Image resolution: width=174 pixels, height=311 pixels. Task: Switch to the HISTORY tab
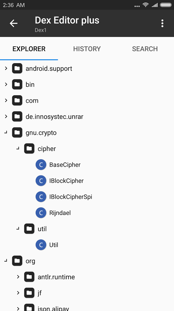87,49
